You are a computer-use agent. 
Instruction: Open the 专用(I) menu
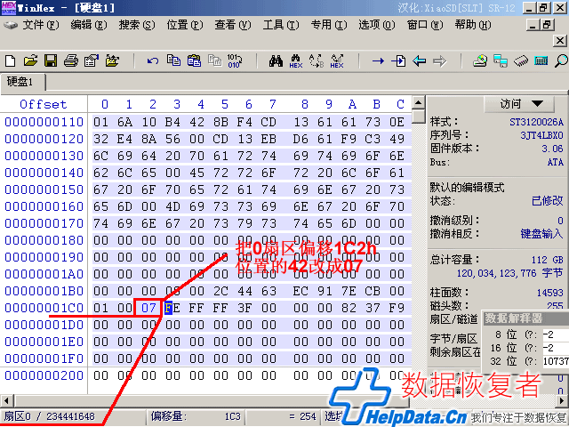pyautogui.click(x=329, y=25)
